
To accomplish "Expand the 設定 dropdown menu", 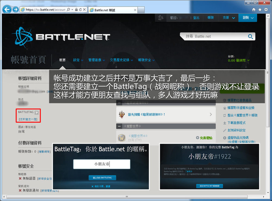I will tap(78, 60).
